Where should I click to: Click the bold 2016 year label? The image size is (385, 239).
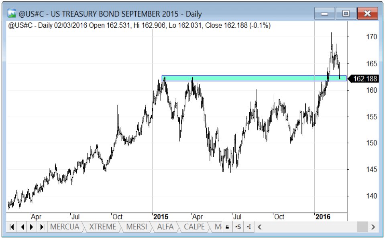[x=323, y=217]
